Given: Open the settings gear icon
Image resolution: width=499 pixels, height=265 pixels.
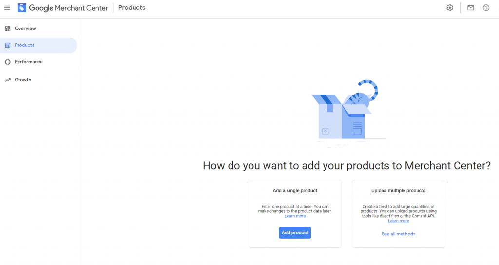Looking at the screenshot, I should (450, 8).
